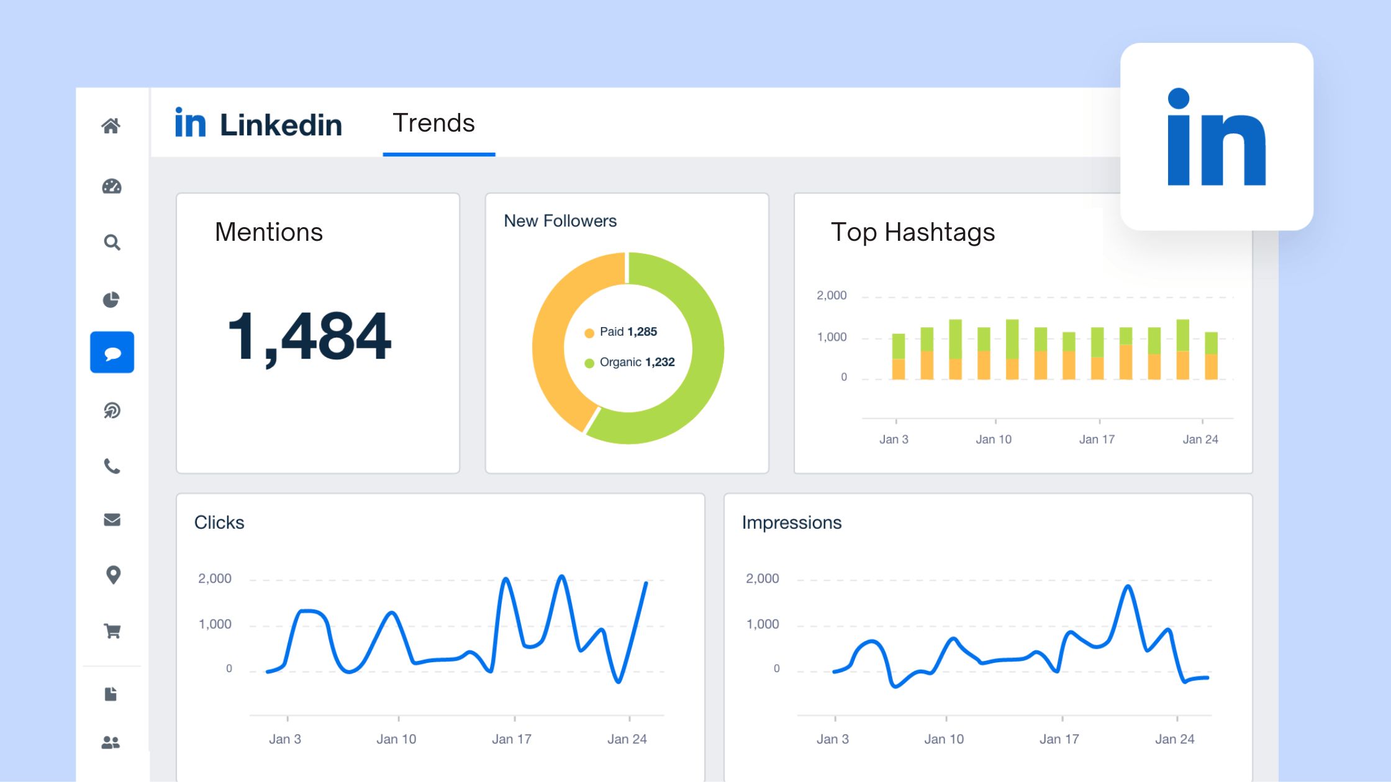Viewport: 1391px width, 782px height.
Task: Open the document file icon
Action: [111, 694]
